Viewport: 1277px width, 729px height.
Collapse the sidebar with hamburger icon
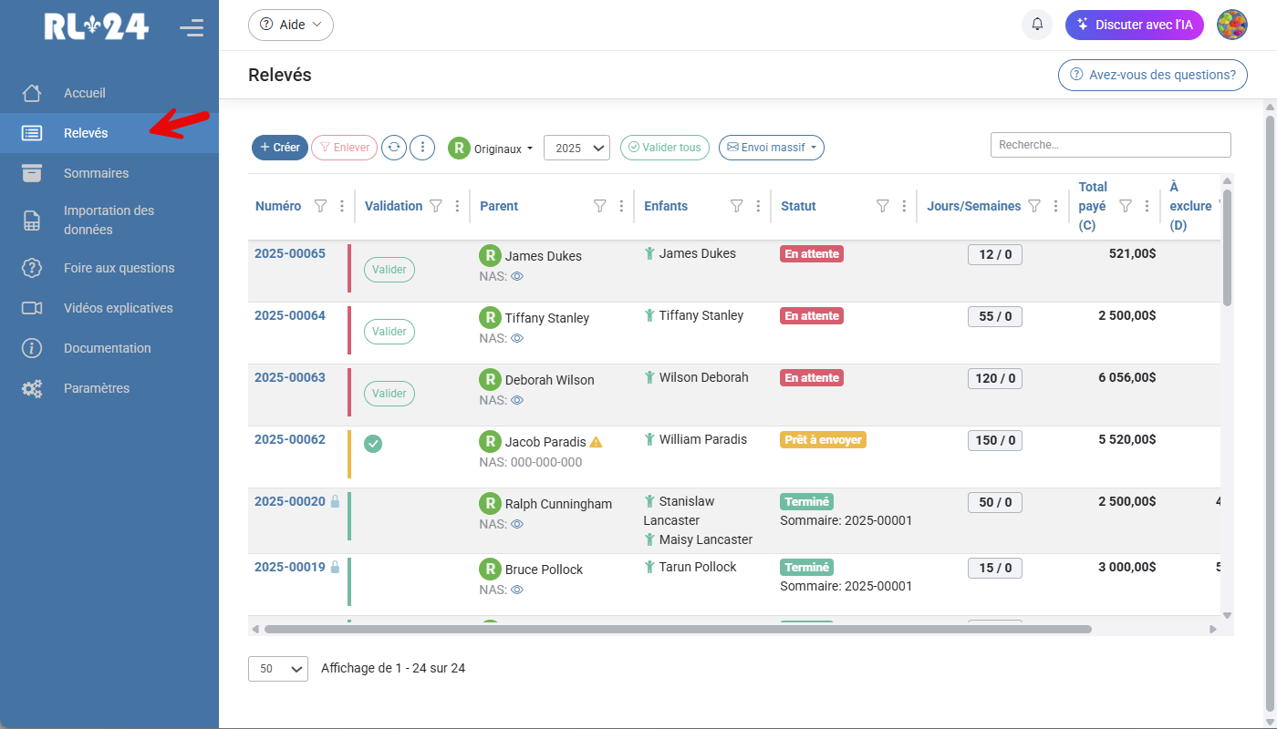pos(192,27)
